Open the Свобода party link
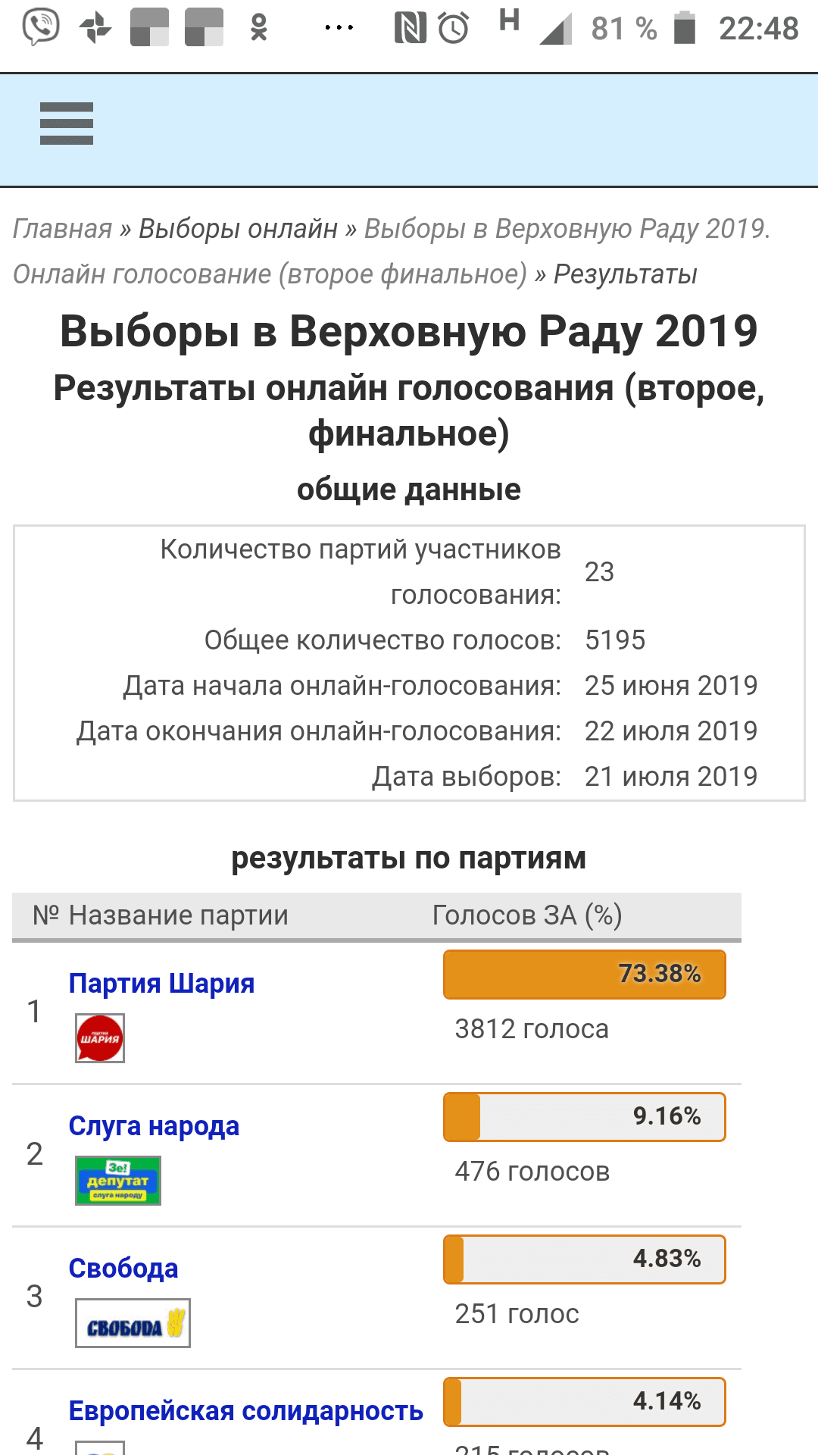Viewport: 818px width, 1455px height. pyautogui.click(x=123, y=1269)
